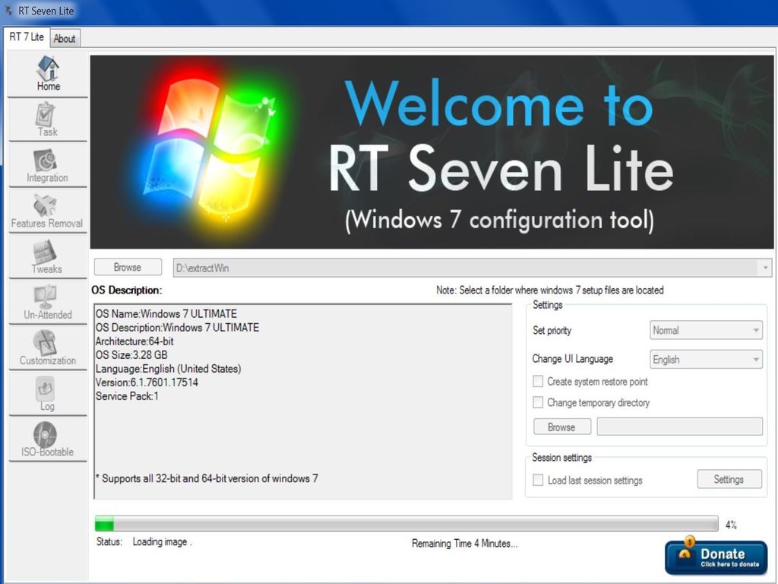Viewport: 778px width, 584px height.
Task: Select the Task sidebar icon
Action: click(x=46, y=114)
